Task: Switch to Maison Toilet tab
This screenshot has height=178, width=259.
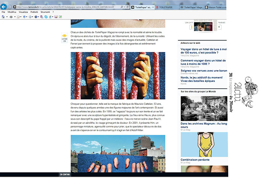Action: pyautogui.click(x=216, y=7)
